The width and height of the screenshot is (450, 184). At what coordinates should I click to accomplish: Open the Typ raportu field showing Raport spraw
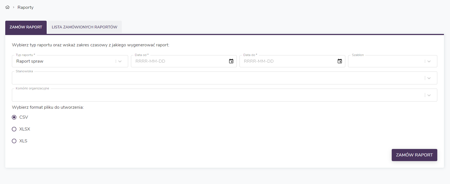click(x=64, y=61)
